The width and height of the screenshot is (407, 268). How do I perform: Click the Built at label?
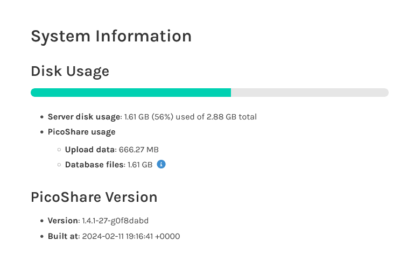coord(63,236)
